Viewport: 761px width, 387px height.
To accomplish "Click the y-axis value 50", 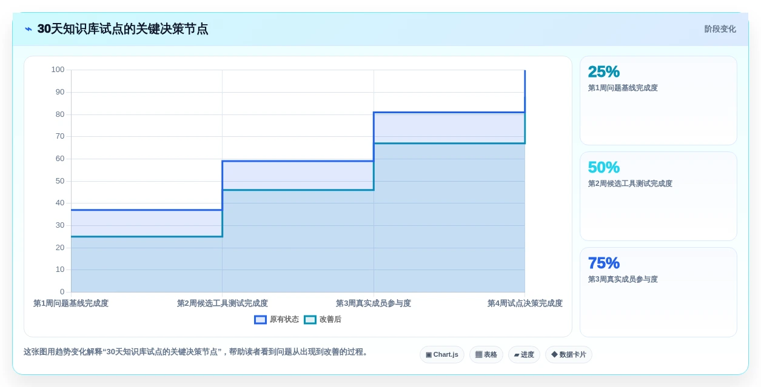I will pyautogui.click(x=60, y=181).
